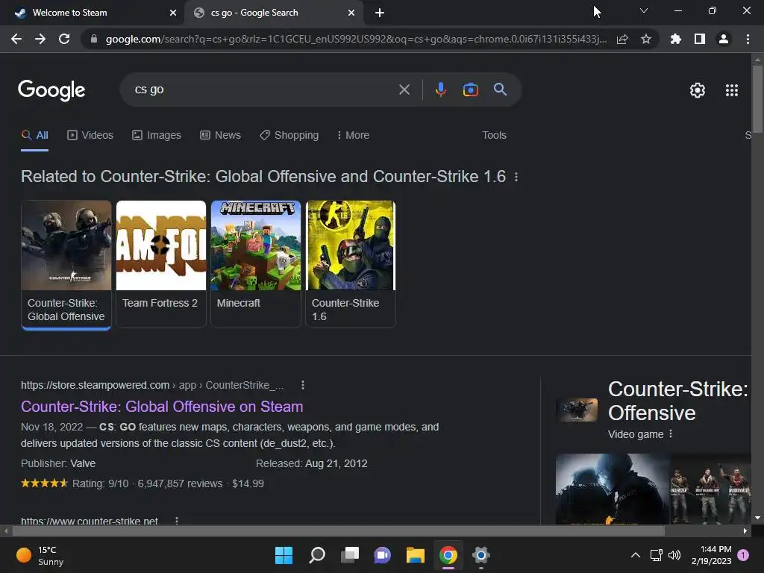The image size is (764, 573).
Task: Open knowledge panel soldier image
Action: click(x=613, y=489)
